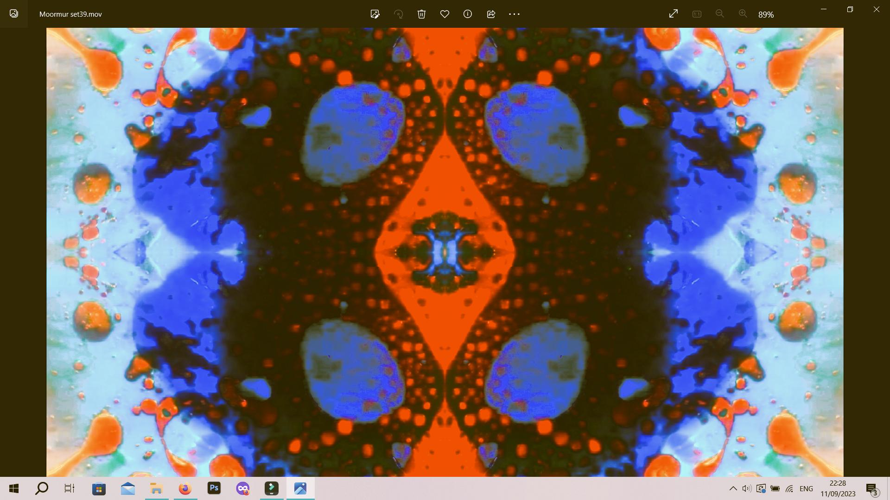Toggle full screen with diagonal arrows icon
This screenshot has height=500, width=890.
tap(674, 14)
